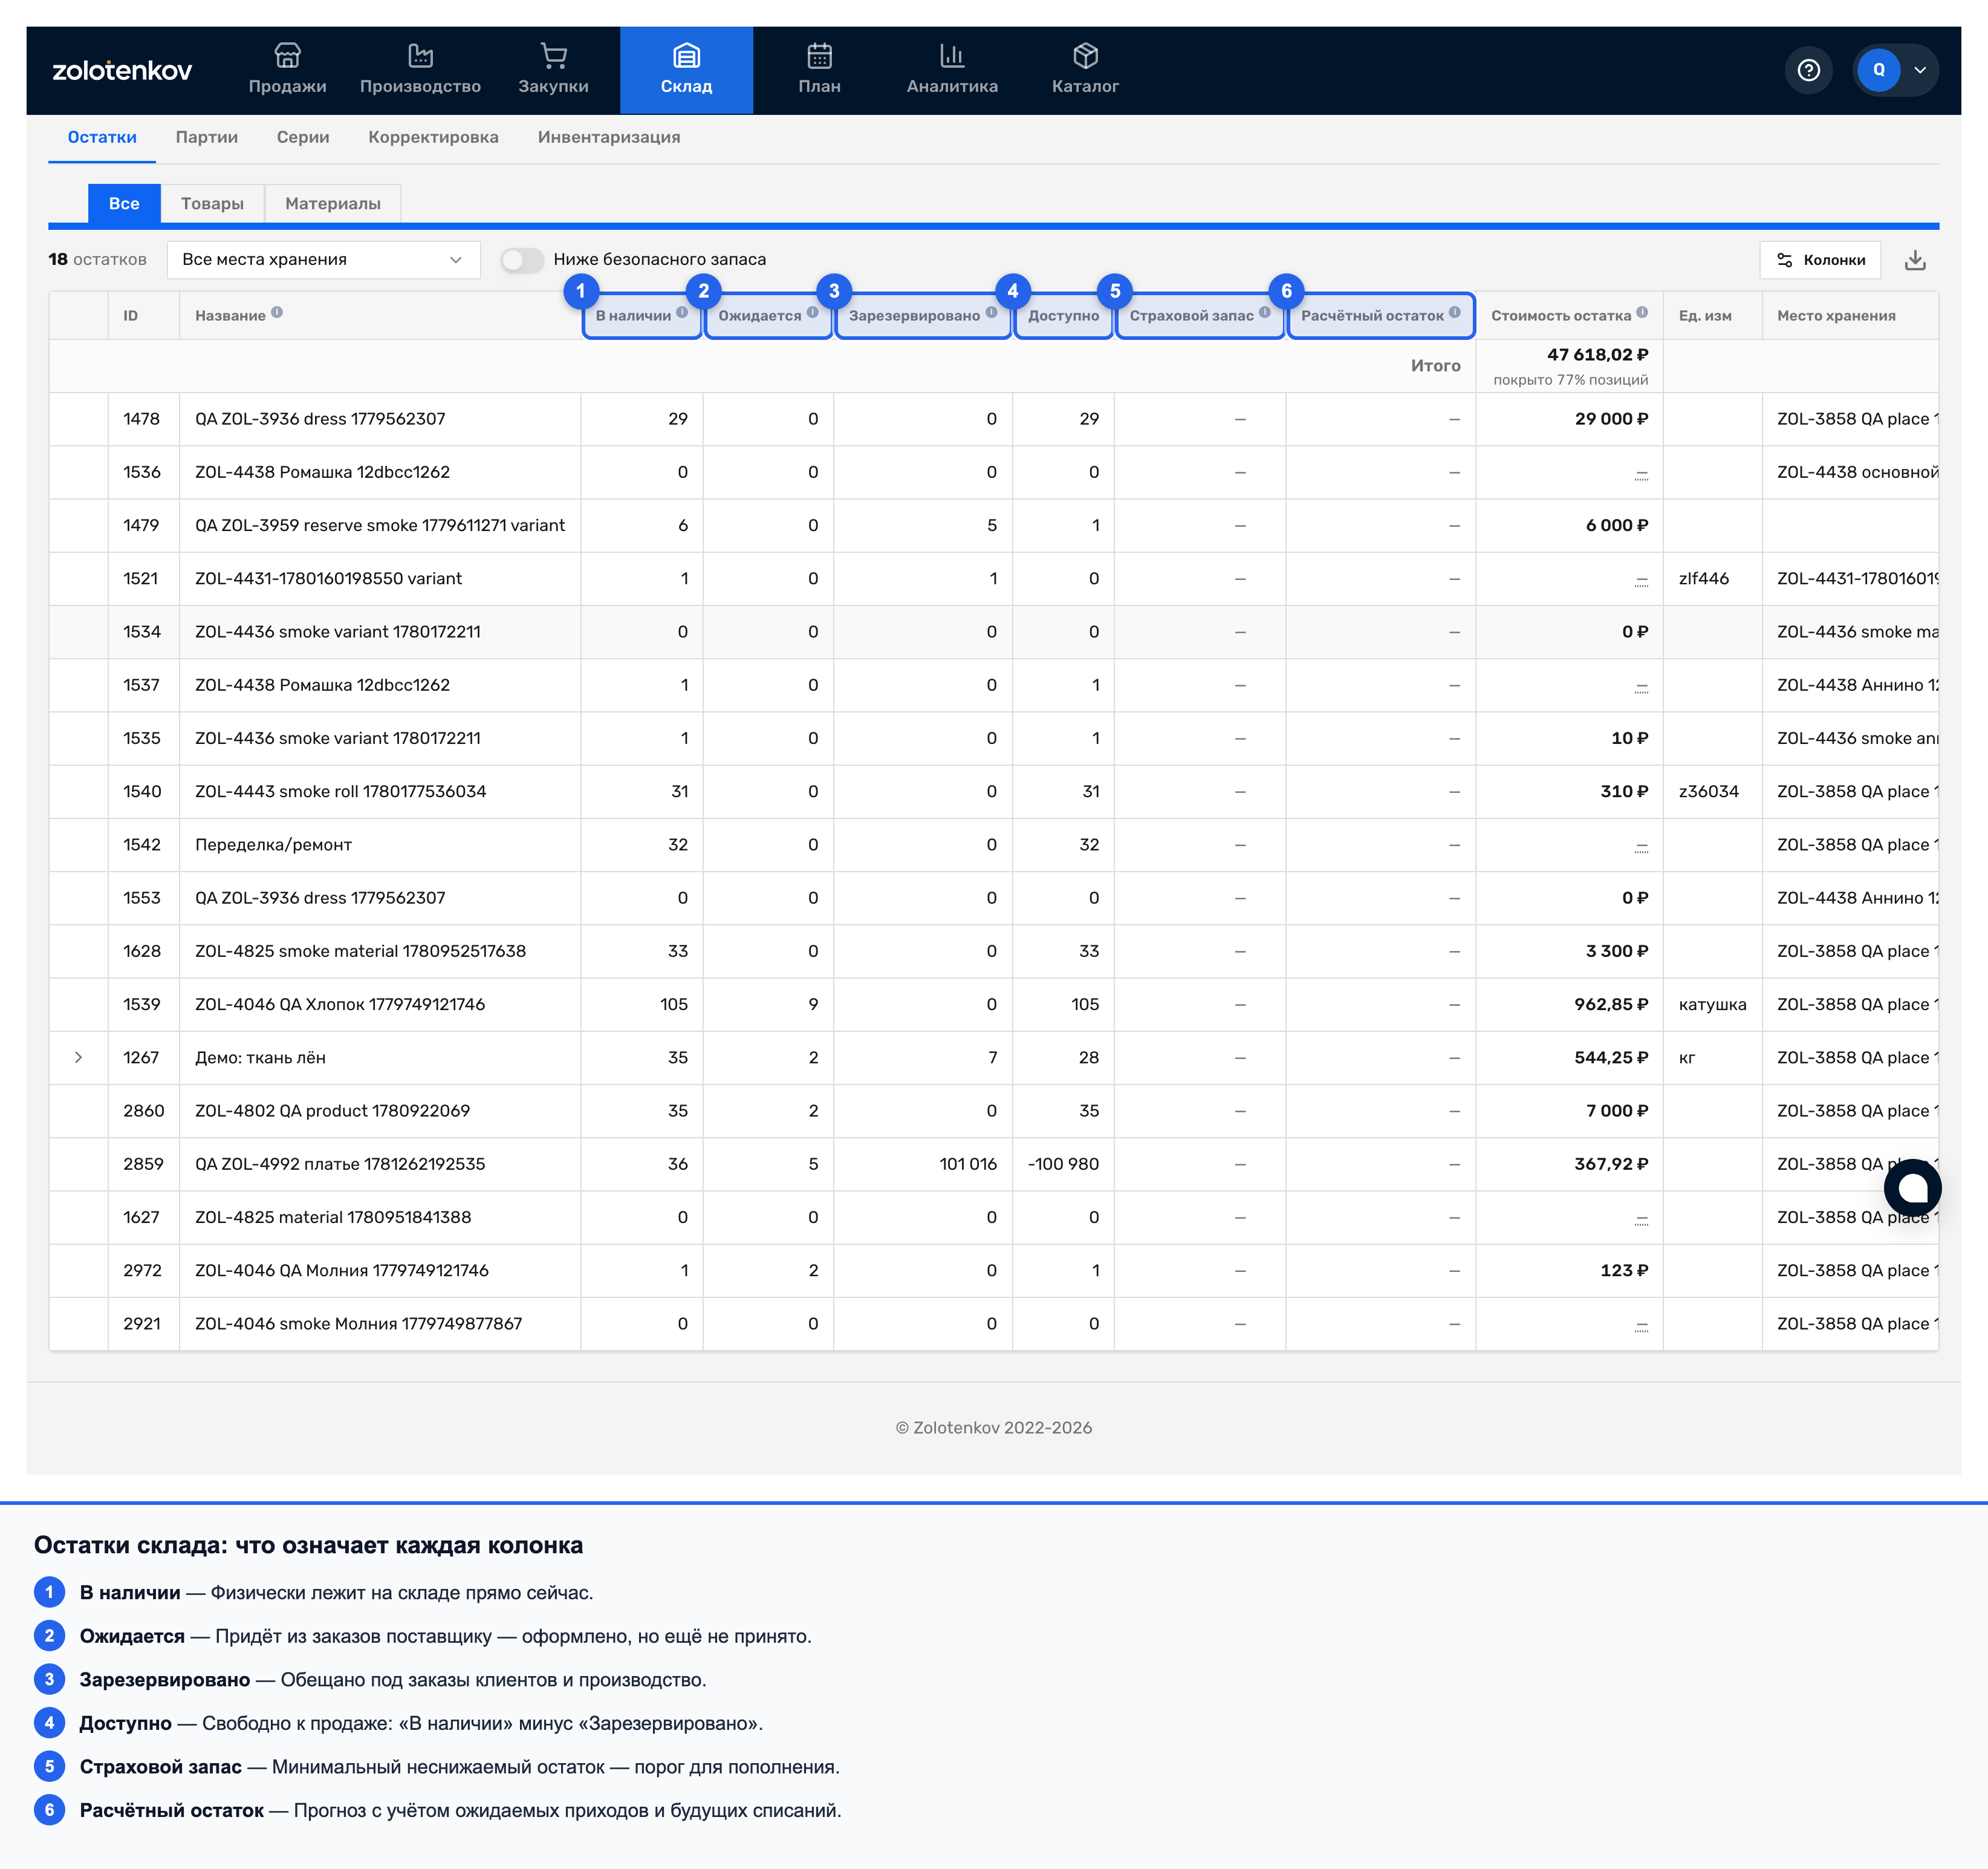This screenshot has width=1988, height=1869.
Task: Switch to the Партии tab
Action: 207,137
